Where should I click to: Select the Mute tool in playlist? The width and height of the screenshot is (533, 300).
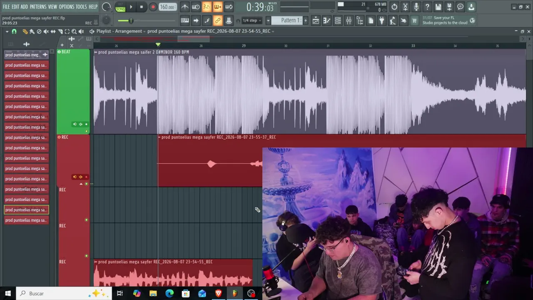pyautogui.click(x=46, y=31)
